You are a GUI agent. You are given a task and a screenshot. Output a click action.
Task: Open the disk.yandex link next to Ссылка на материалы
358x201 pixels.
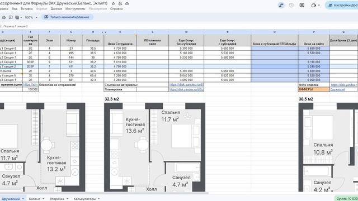point(186,84)
